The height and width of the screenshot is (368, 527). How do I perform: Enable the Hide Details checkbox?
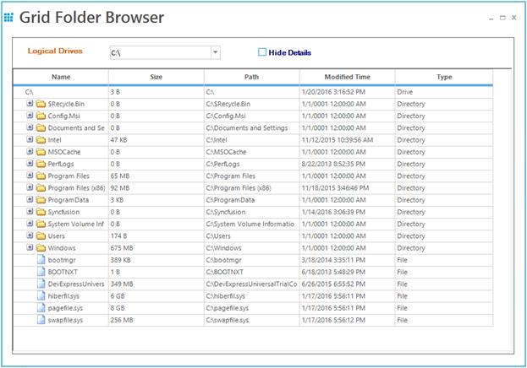click(262, 52)
